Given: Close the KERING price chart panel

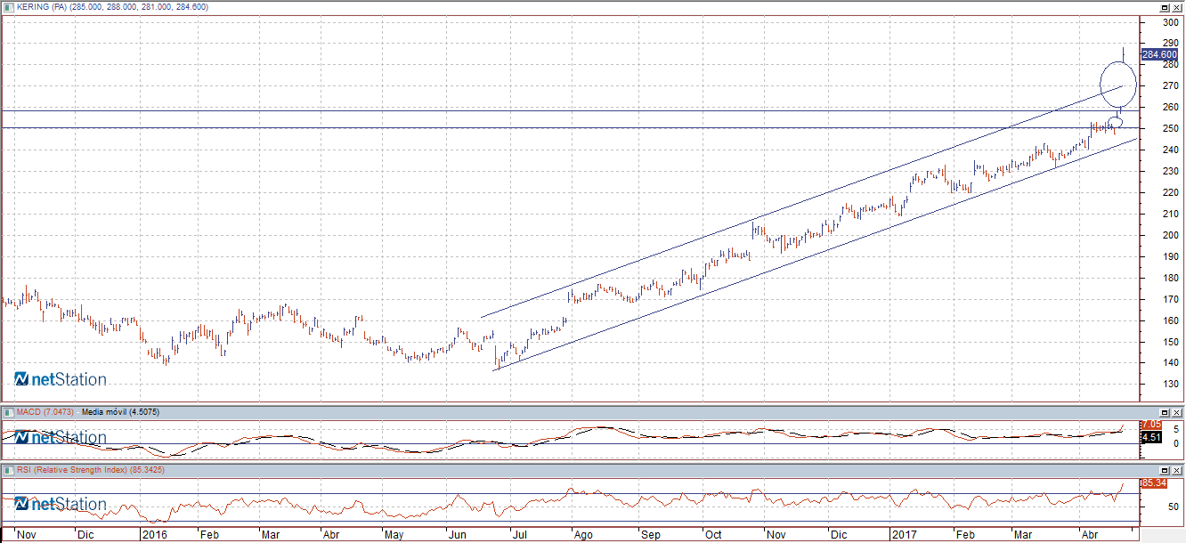Looking at the screenshot, I should pos(1175,6).
